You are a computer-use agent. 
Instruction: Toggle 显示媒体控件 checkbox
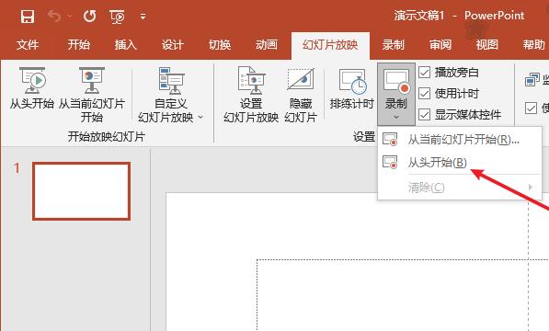424,114
